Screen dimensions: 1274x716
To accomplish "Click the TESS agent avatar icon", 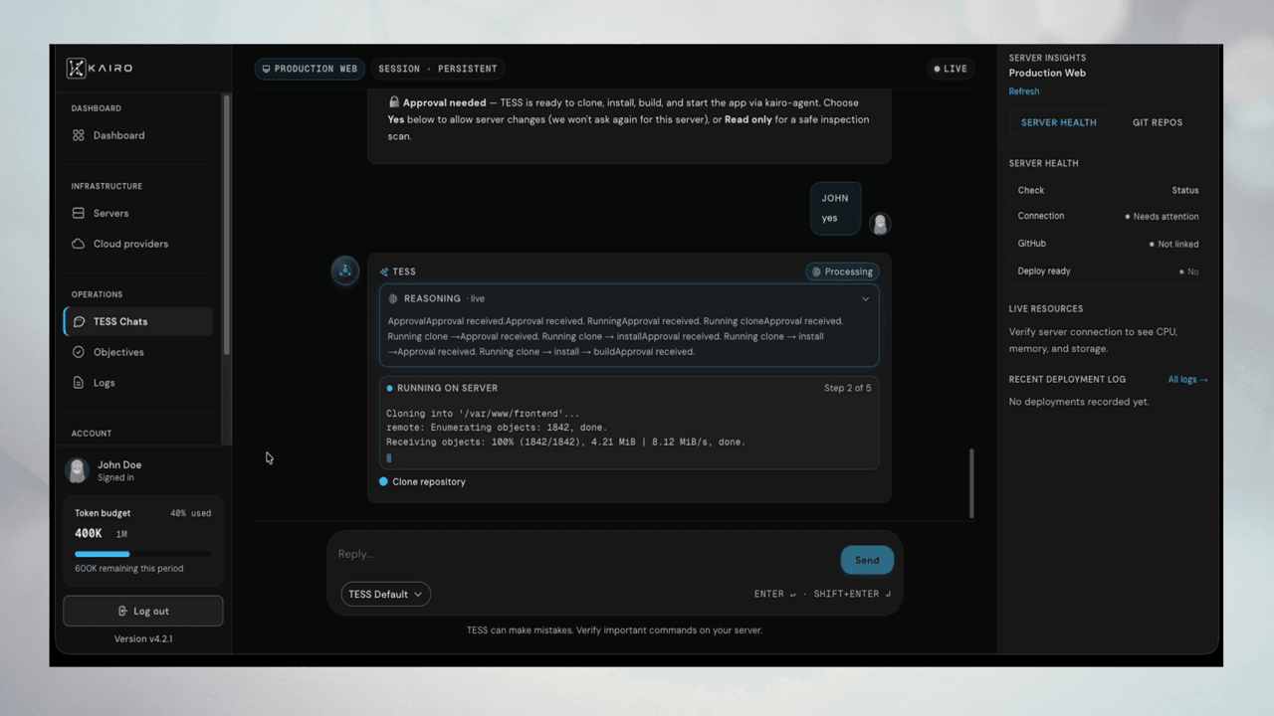I will point(345,270).
